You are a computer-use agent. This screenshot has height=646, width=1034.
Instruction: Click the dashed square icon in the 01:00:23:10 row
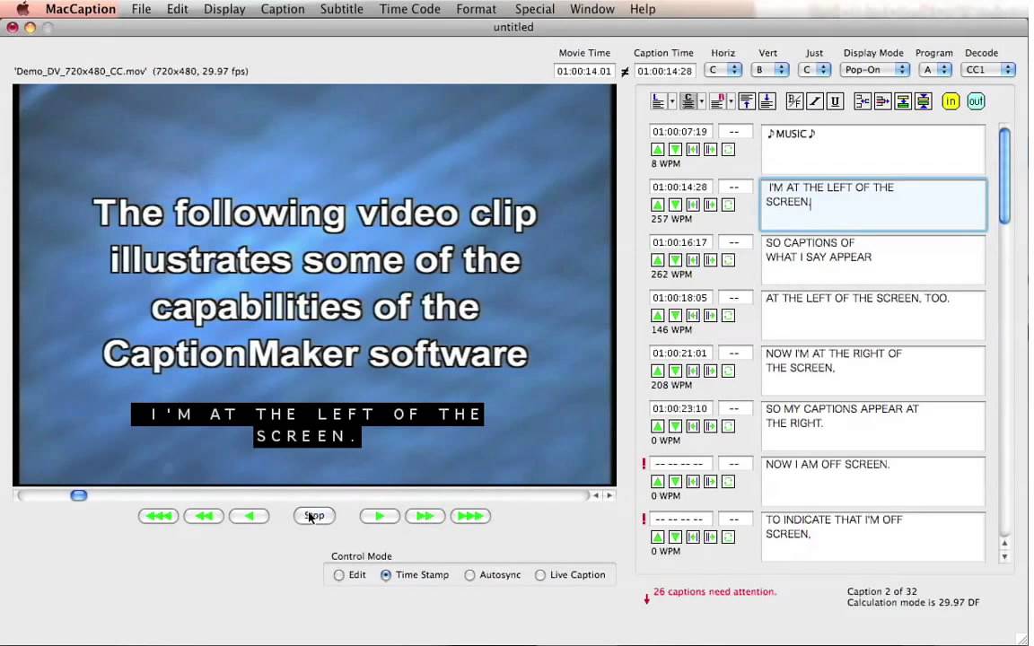pos(728,426)
